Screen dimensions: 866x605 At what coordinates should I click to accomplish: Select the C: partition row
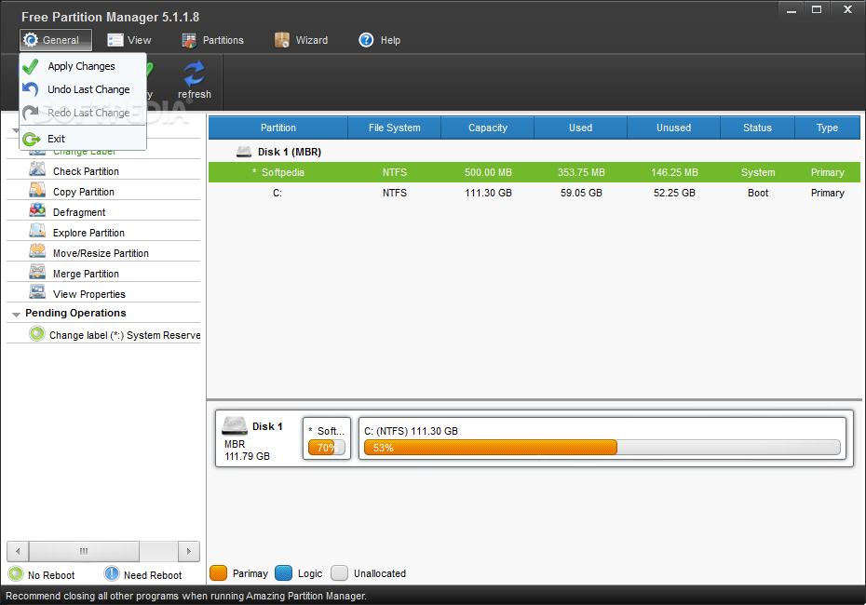pos(534,193)
